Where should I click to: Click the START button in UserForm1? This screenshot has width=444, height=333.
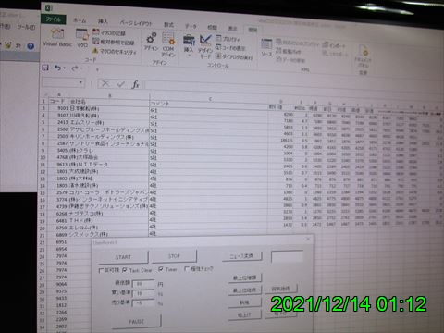point(123,257)
